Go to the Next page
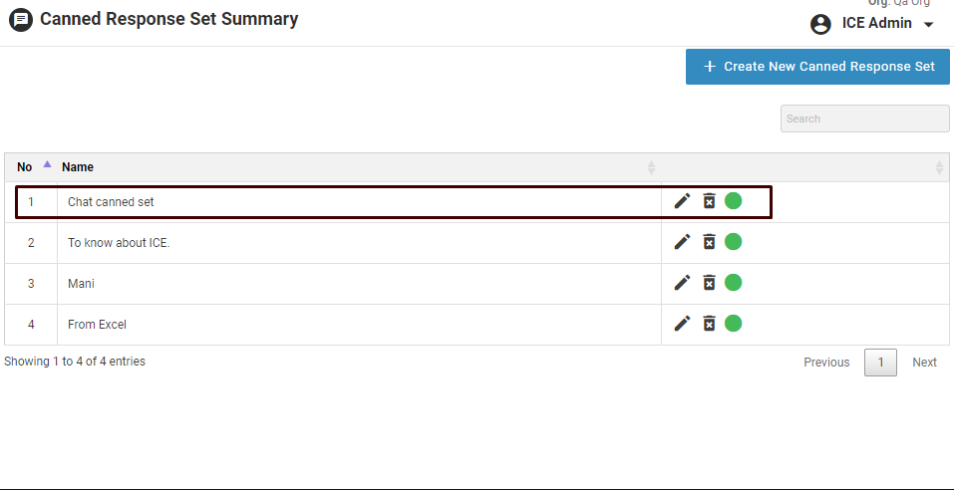Viewport: 954px width, 490px height. [x=924, y=363]
